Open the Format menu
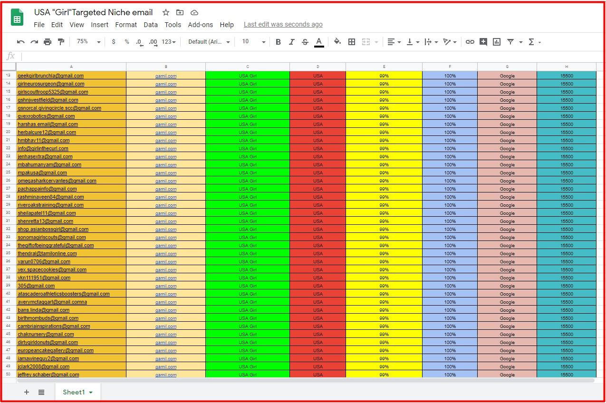606x403 pixels. point(126,25)
